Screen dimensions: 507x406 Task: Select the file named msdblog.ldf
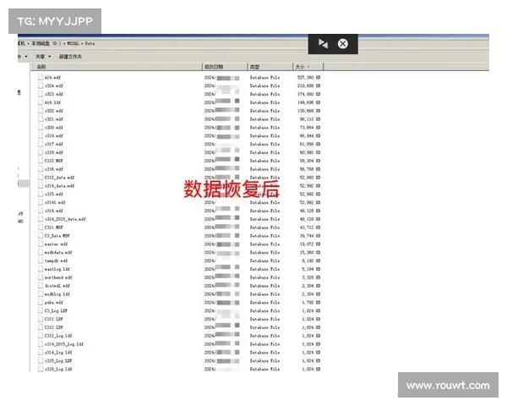57,294
